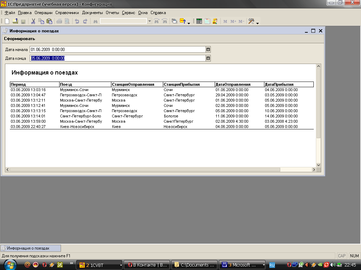The width and height of the screenshot is (361, 270).
Task: Open date picker for Дата конца
Action: point(208,58)
